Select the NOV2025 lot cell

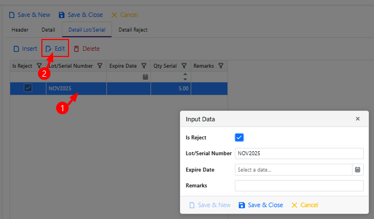point(76,89)
